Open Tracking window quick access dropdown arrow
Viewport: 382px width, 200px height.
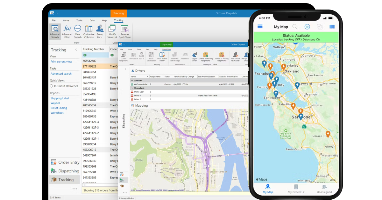click(57, 13)
